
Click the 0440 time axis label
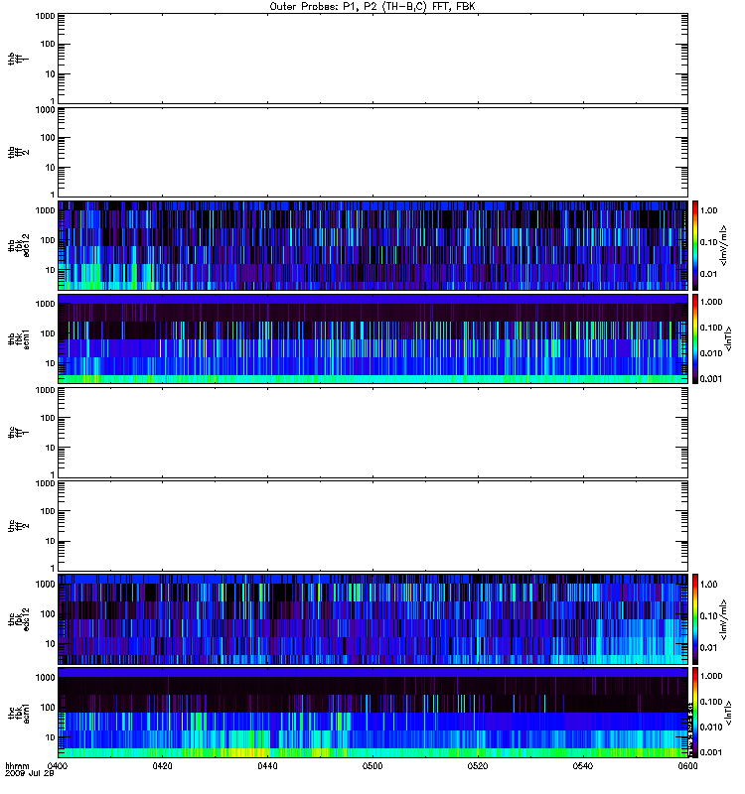tap(267, 766)
